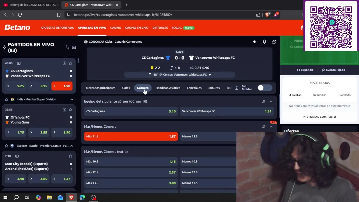Bet CS Cartagines next corner at 3.10
This screenshot has width=359, height=202.
click(x=131, y=111)
